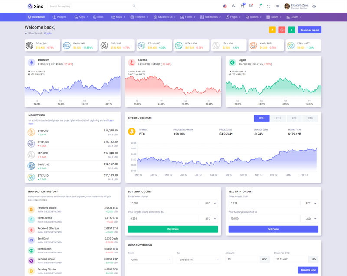Viewport: 347px width, 276px height.
Task: Click the search magnifier icon
Action: [x=134, y=6]
